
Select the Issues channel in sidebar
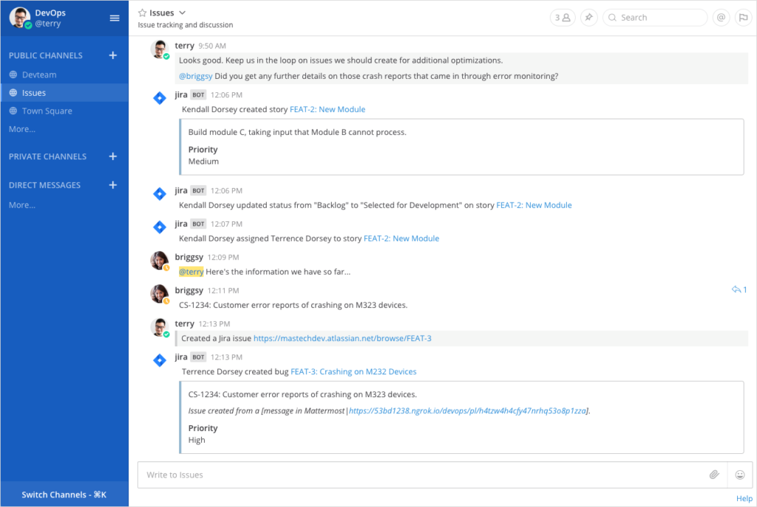[x=64, y=92]
